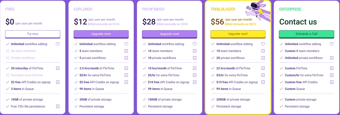Screen dimensions: 340x115
Task: Click info icon for Explorer 3.5 hrs/month FloTime
Action: click(126, 68)
